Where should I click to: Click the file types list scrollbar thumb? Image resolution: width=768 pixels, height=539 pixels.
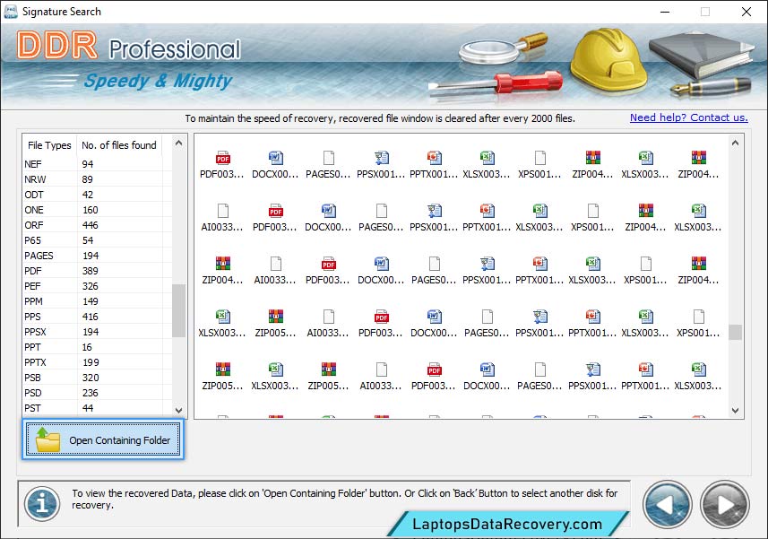coord(178,310)
